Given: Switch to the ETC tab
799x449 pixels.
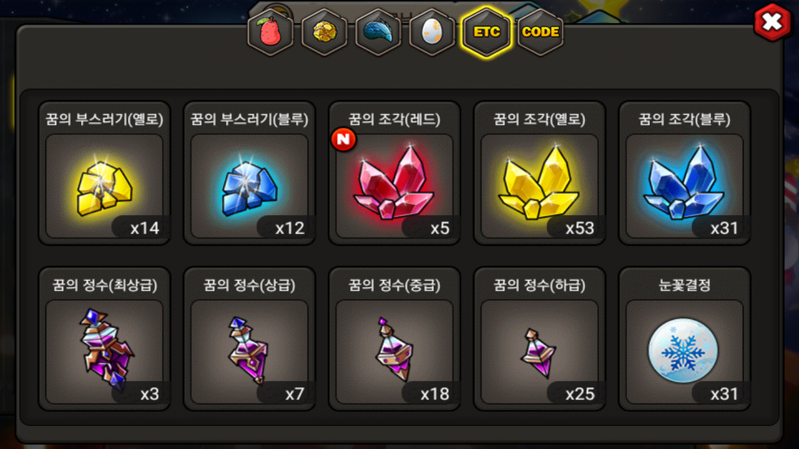Looking at the screenshot, I should click(486, 32).
